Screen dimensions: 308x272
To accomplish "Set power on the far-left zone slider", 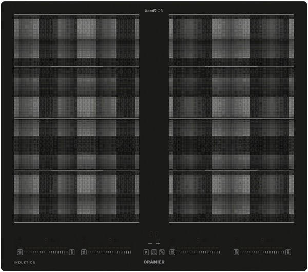I will 46,252.
